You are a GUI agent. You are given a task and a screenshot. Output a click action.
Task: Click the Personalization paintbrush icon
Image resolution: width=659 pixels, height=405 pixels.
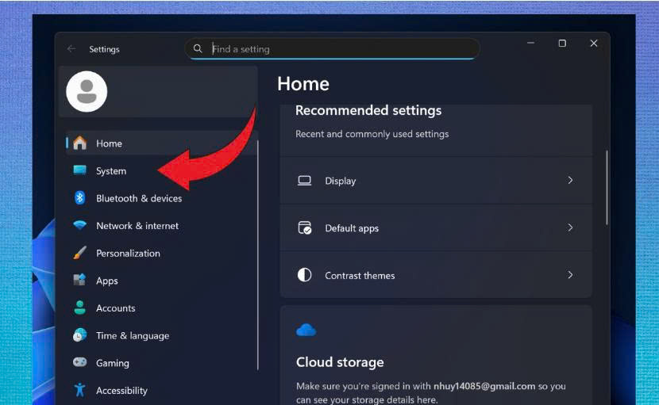[79, 253]
